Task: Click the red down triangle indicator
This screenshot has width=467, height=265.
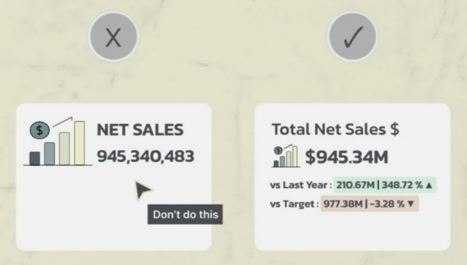Action: (411, 204)
